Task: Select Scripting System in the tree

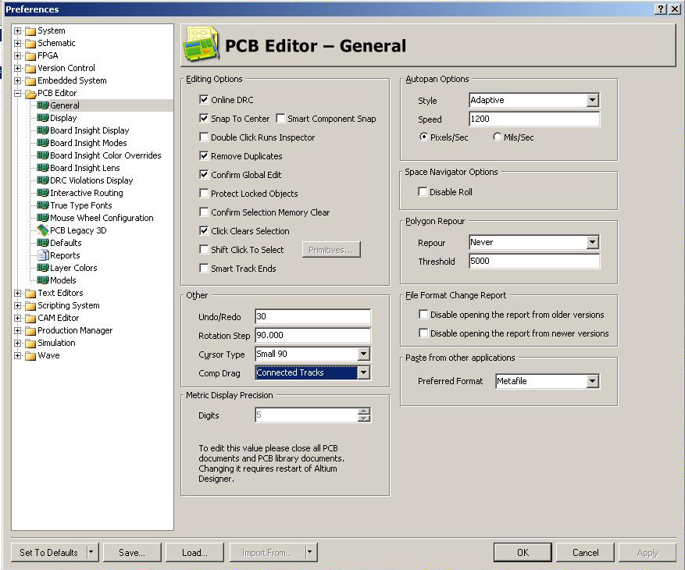Action: [69, 305]
